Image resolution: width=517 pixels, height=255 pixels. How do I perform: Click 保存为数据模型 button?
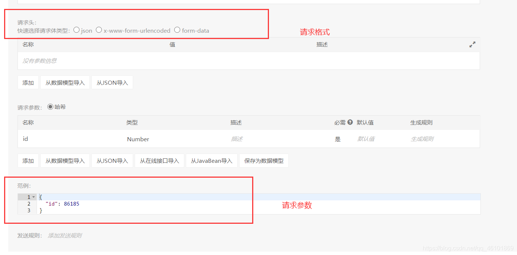[x=264, y=161]
